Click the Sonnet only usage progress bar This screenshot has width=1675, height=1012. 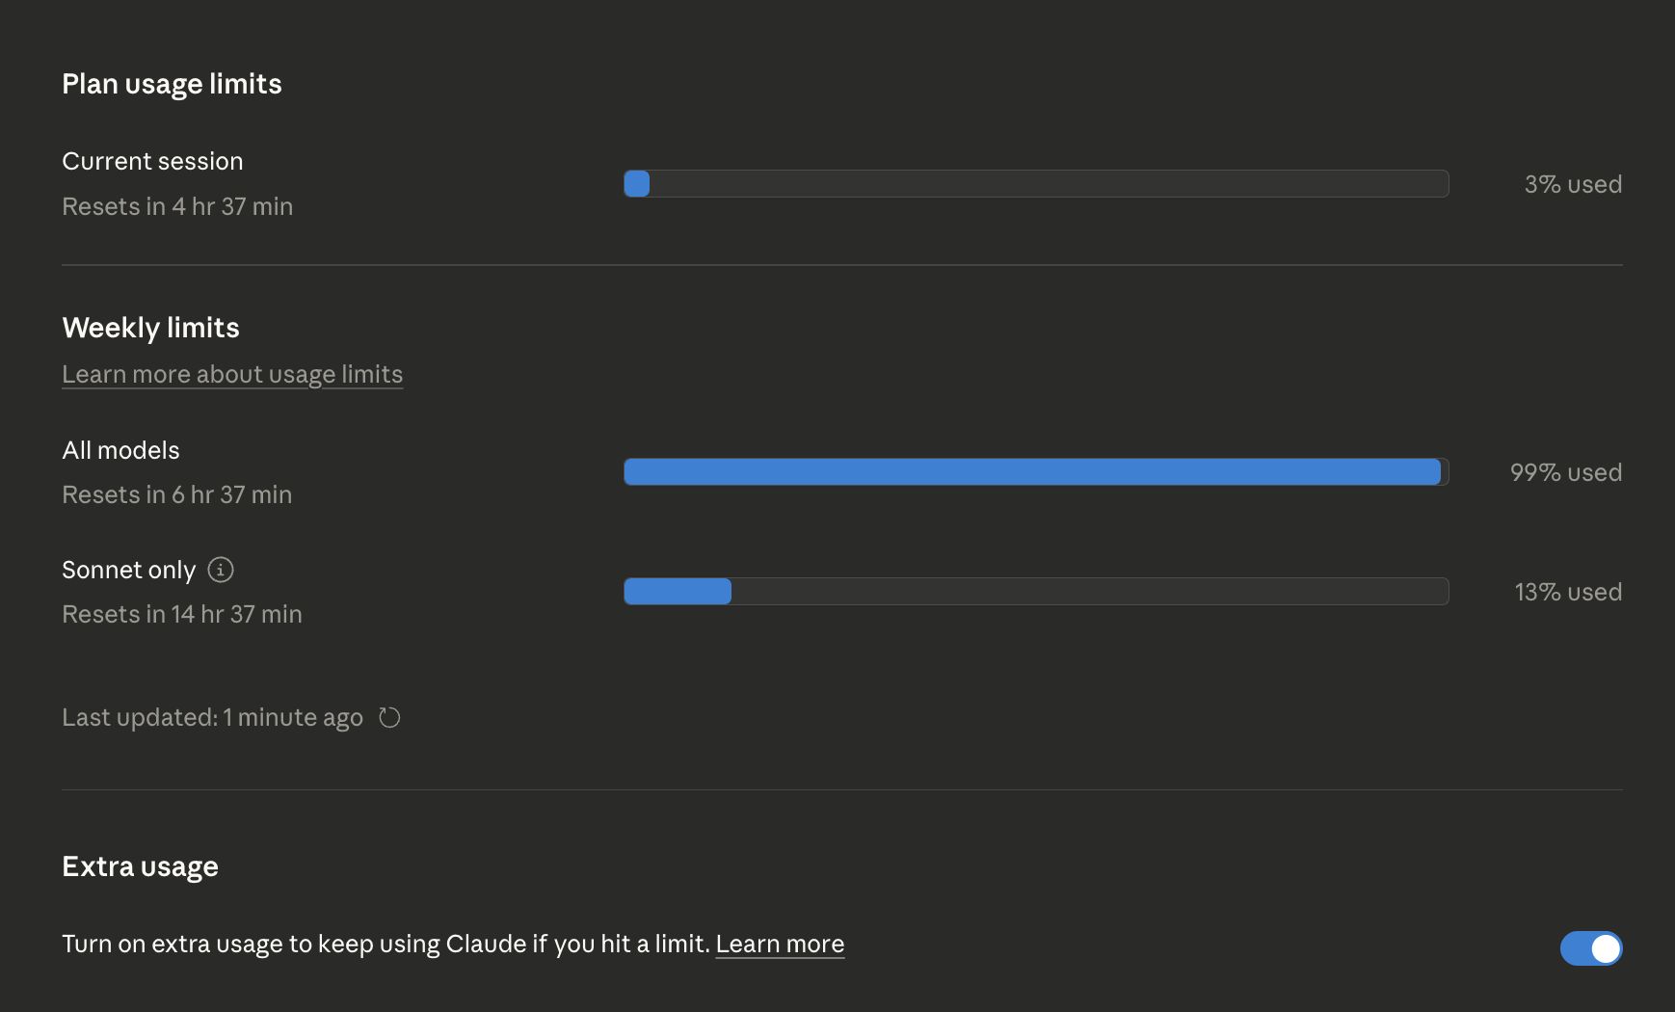[x=1036, y=592]
